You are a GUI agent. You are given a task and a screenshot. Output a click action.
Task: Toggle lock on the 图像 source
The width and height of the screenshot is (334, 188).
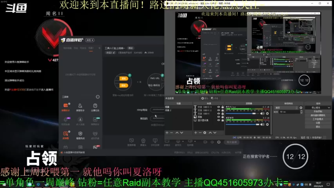223,117
